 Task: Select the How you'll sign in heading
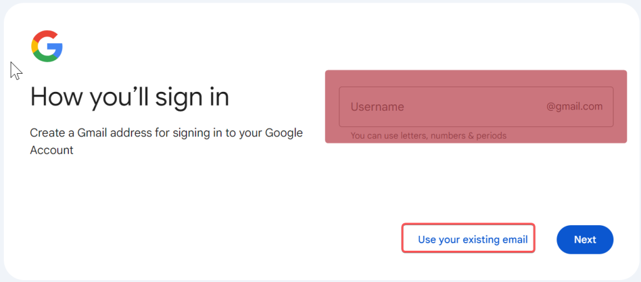coord(130,97)
